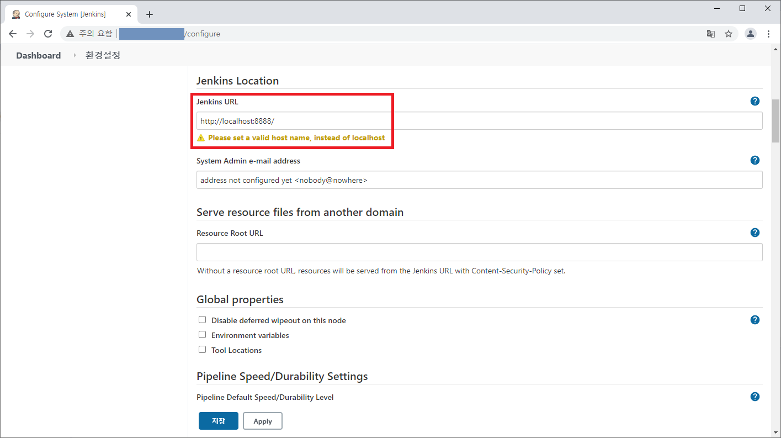Check the Environment variables checkbox

click(202, 335)
